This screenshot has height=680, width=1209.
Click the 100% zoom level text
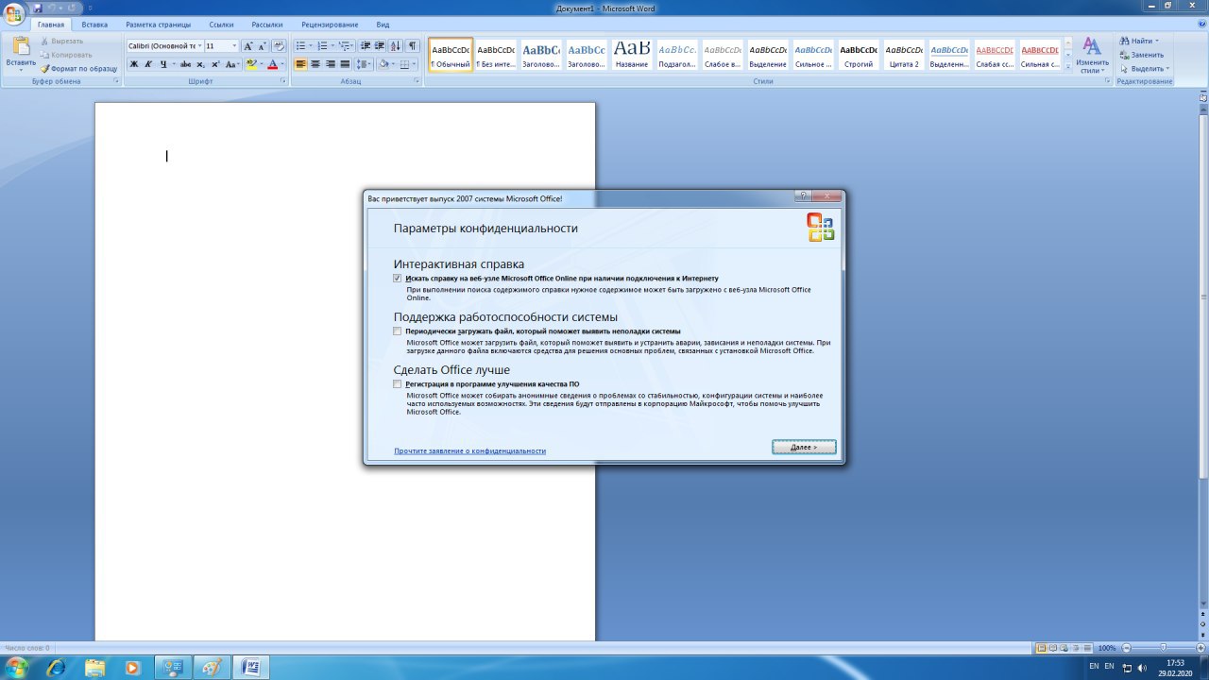click(1107, 648)
